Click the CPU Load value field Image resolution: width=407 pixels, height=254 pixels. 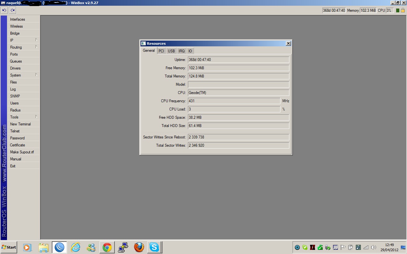(234, 109)
